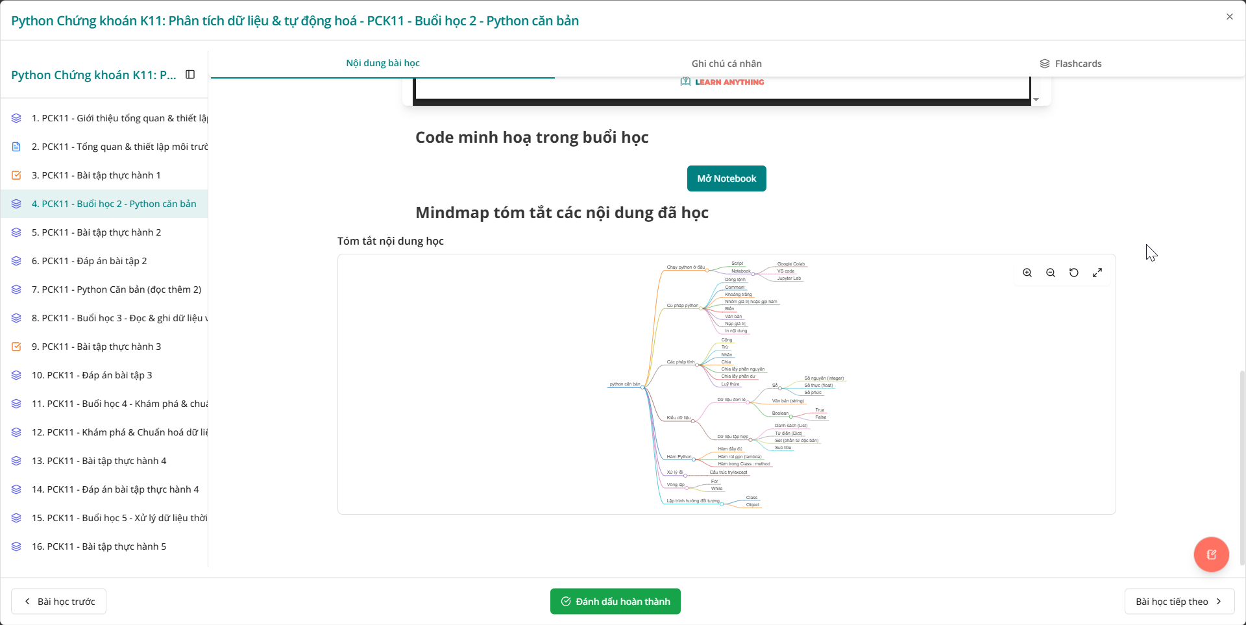Viewport: 1246px width, 625px height.
Task: Click the layers icon beside lesson 1
Action: [x=16, y=117]
